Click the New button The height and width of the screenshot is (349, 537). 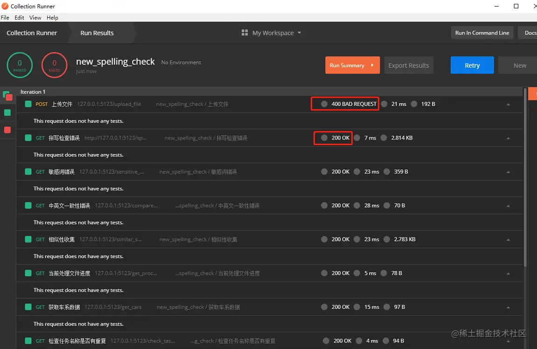(x=518, y=65)
